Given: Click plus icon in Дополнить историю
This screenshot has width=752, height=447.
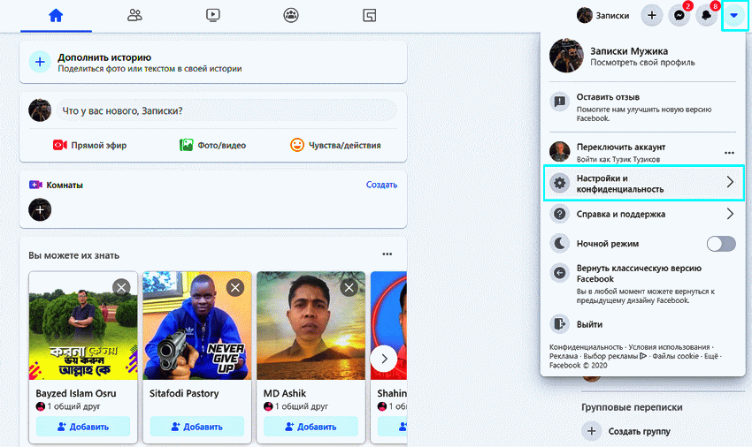Looking at the screenshot, I should click(40, 63).
